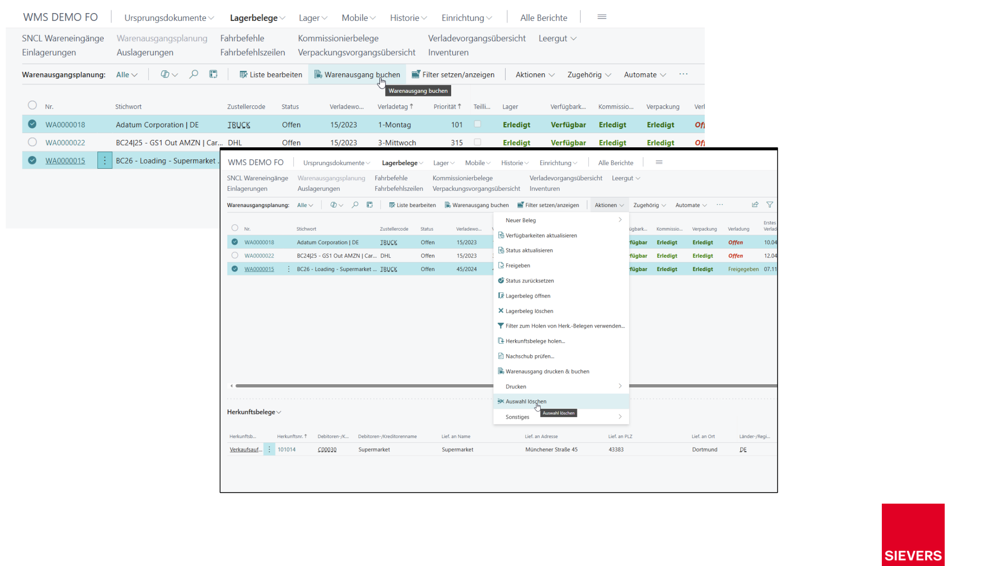The height and width of the screenshot is (566, 1006).
Task: Select row WA0000022 circle in back window
Action: (x=32, y=142)
